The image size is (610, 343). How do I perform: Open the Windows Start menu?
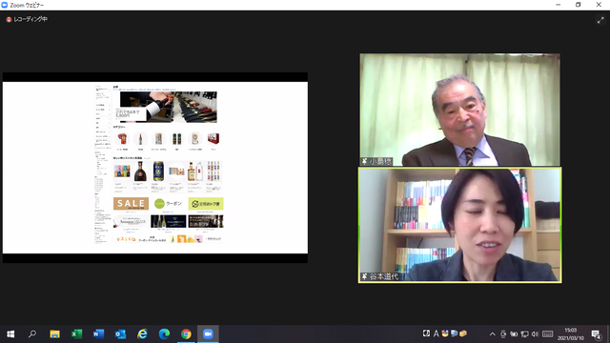pos(10,334)
